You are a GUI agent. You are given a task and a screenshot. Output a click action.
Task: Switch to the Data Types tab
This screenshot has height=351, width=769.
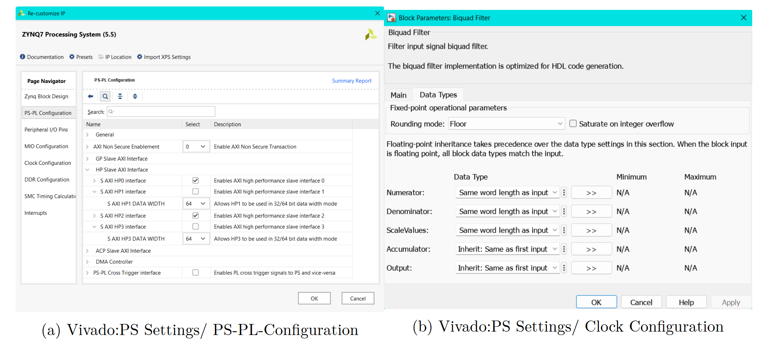point(438,95)
